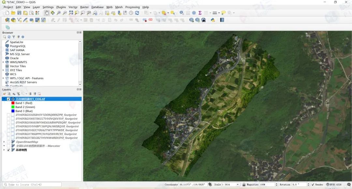Open Statistical Summary sigma icon
The width and height of the screenshot is (352, 189).
point(200,13)
